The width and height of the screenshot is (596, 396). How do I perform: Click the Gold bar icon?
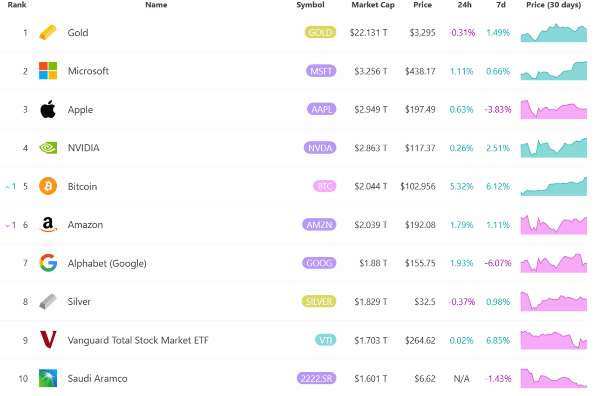pyautogui.click(x=48, y=33)
